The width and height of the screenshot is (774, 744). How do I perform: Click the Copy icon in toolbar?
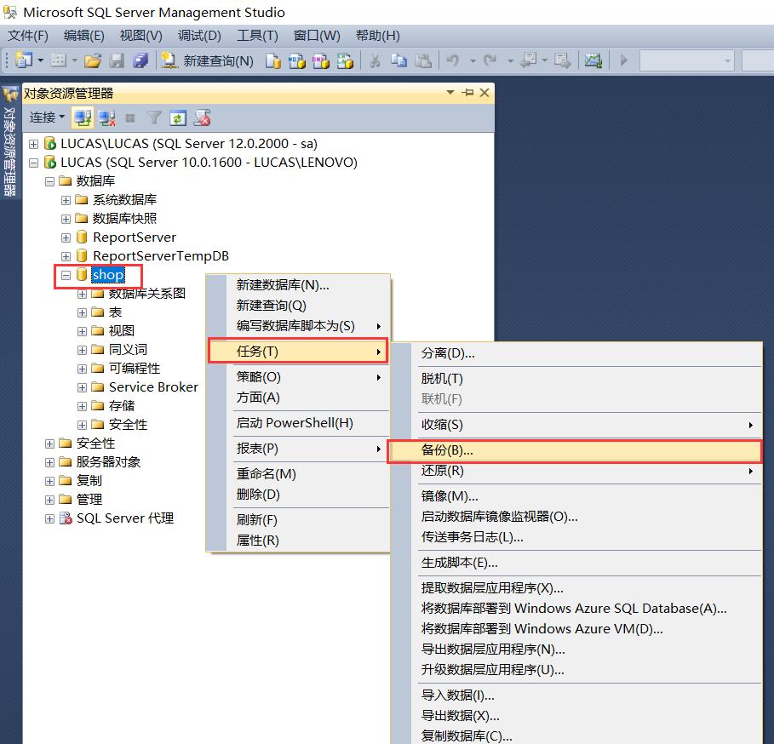[x=398, y=60]
